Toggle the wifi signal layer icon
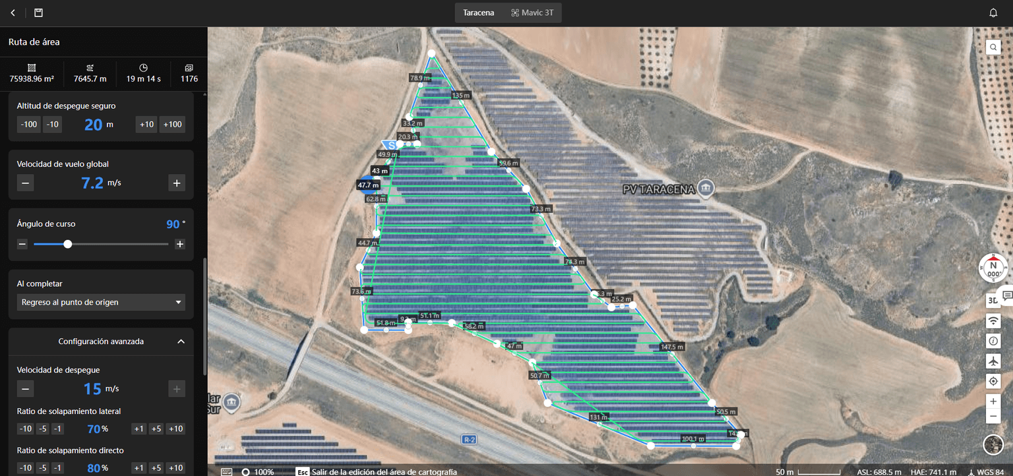Viewport: 1013px width, 476px height. (x=993, y=321)
